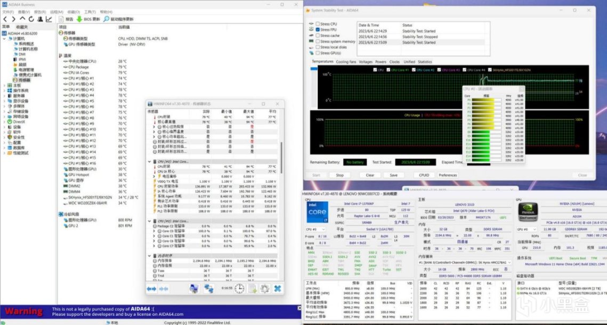The width and height of the screenshot is (607, 325).
Task: Open the 查看(V) menu
Action: (23, 12)
